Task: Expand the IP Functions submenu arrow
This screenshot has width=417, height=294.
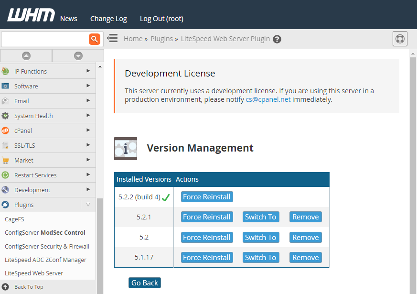Action: 88,71
